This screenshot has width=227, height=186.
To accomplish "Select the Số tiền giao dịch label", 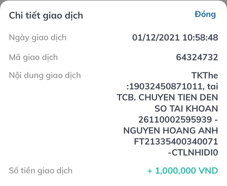I will coord(41,171).
